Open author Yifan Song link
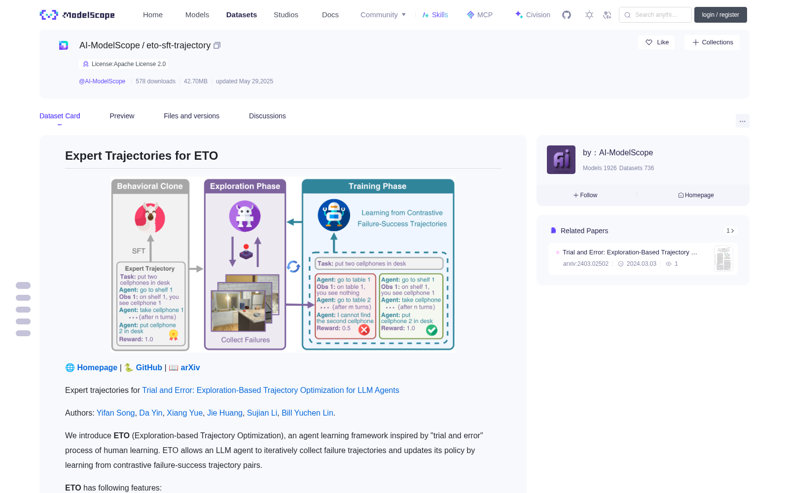This screenshot has width=789, height=493. click(x=116, y=413)
